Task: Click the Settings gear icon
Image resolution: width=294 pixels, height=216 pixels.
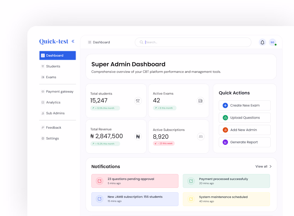Action: pos(43,138)
